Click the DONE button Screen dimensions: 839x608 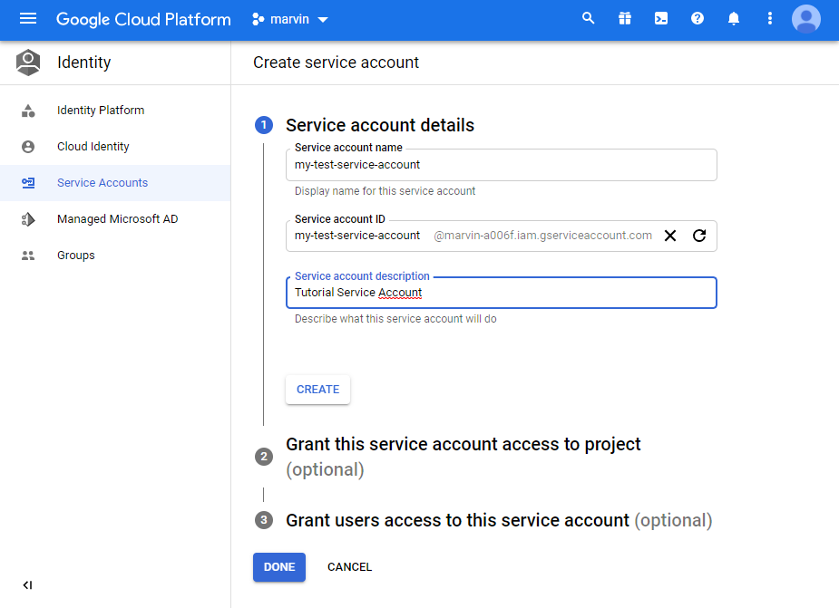click(279, 567)
